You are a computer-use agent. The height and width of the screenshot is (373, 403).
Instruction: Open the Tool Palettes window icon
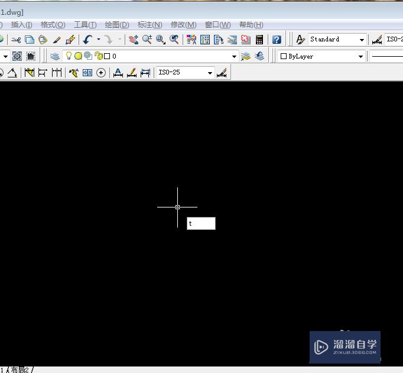point(219,40)
